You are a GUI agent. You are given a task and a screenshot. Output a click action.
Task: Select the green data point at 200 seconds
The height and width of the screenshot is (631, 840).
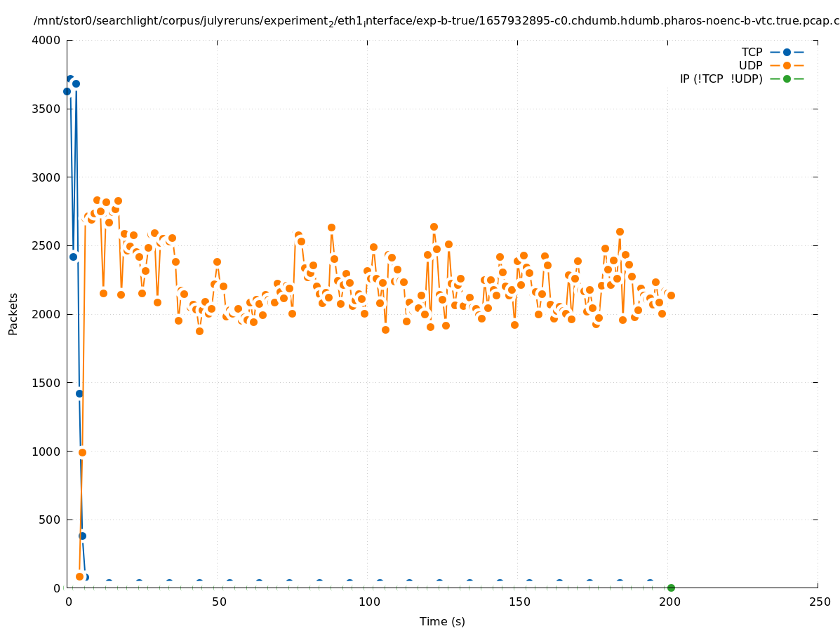[x=671, y=588]
